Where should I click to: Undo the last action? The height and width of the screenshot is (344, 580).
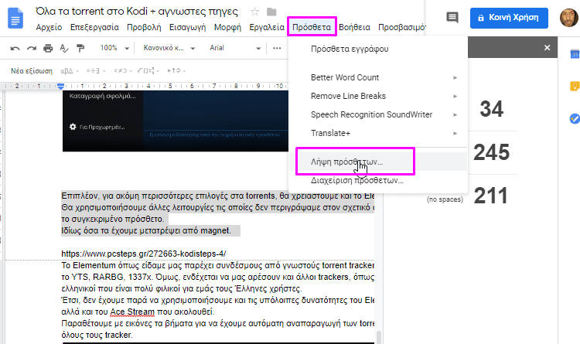coord(15,48)
